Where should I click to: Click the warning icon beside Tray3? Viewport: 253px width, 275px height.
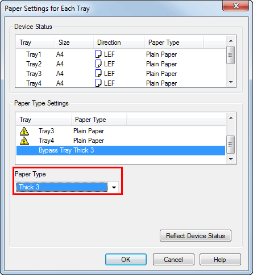coord(24,131)
